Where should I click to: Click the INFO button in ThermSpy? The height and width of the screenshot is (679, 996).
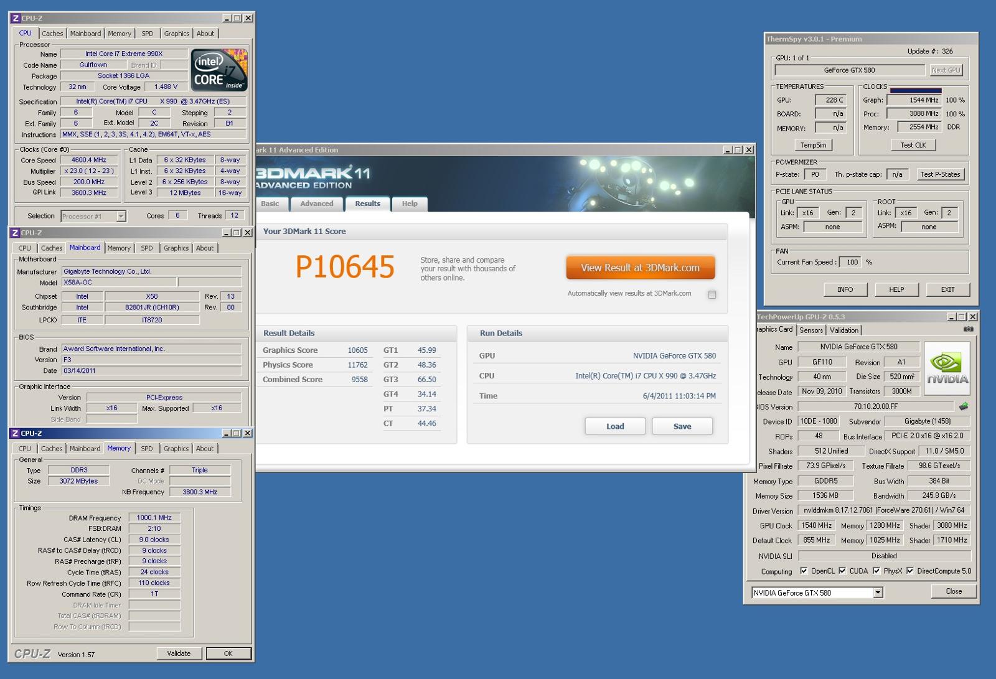point(845,289)
